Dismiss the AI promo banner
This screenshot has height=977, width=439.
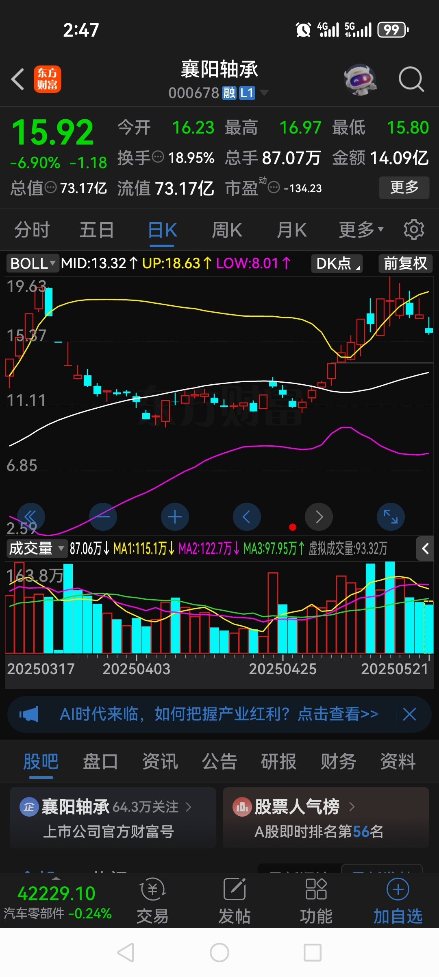(x=409, y=714)
